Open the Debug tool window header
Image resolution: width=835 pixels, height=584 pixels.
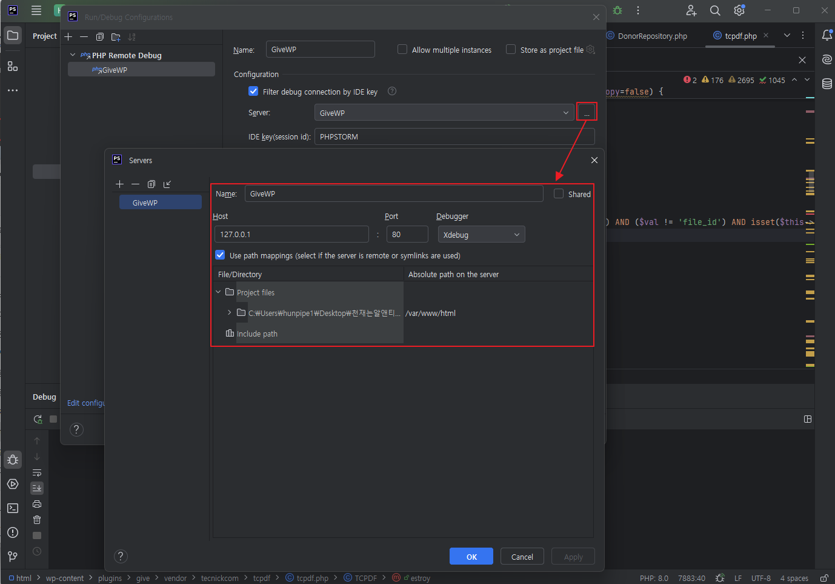point(44,397)
